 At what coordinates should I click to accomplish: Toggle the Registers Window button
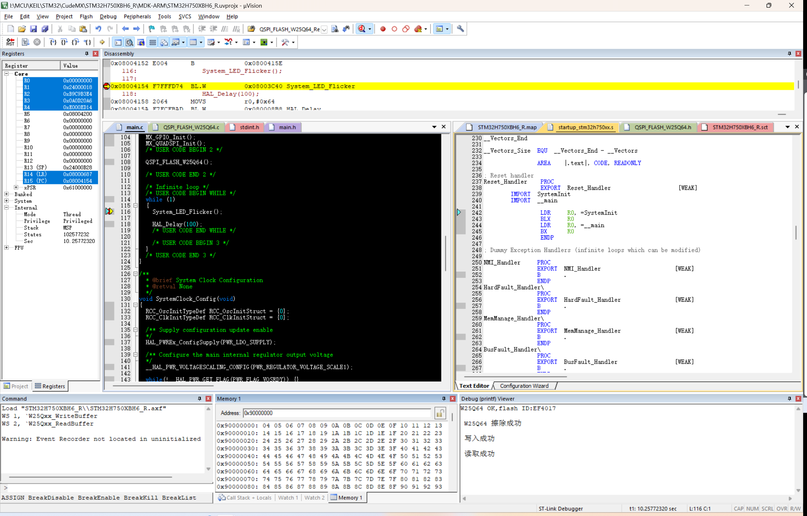[153, 42]
